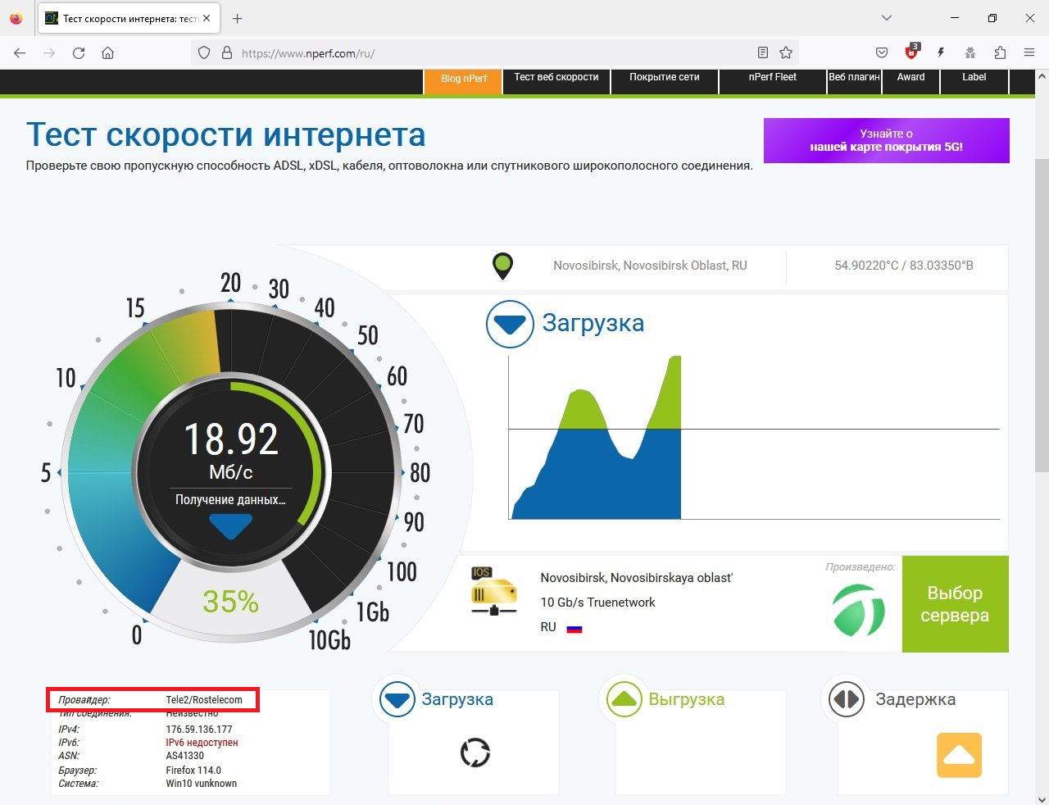Select the Покрытие сети menu item
Viewport: 1049px width, 805px height.
pos(664,78)
